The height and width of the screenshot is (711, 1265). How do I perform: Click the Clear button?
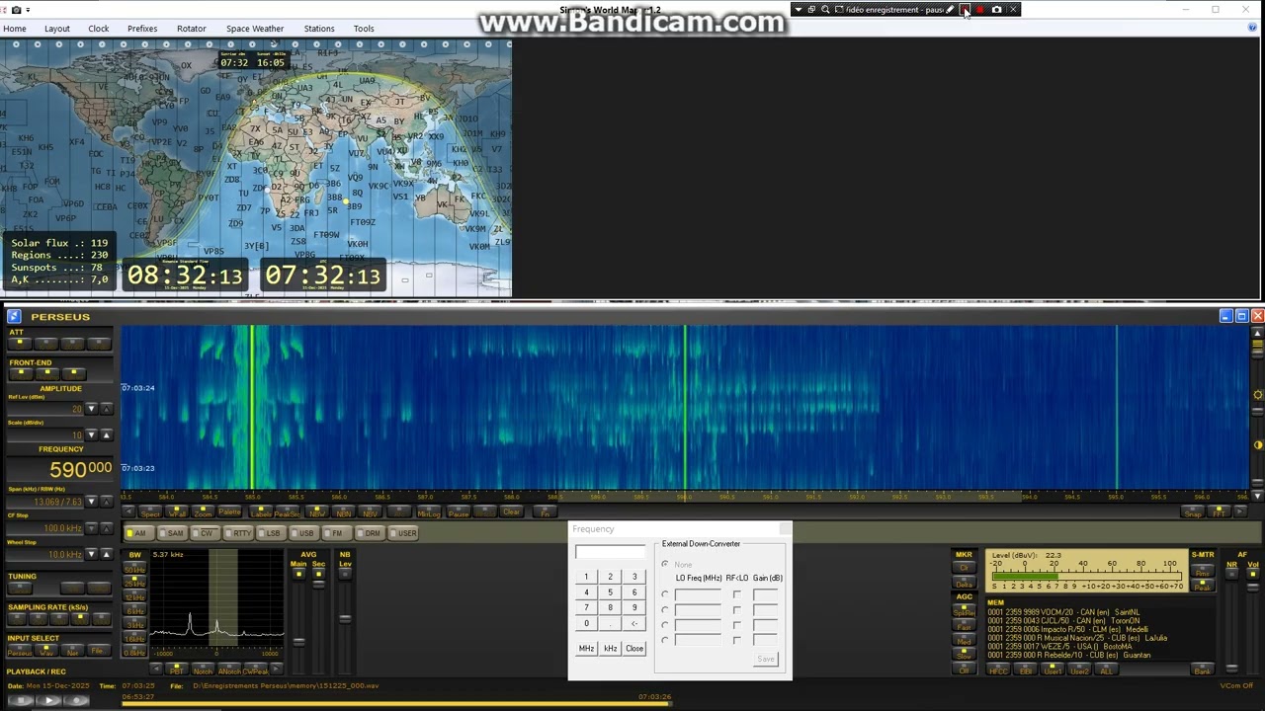point(511,512)
